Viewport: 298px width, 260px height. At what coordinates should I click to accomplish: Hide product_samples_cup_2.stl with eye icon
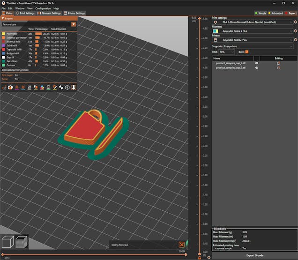click(256, 63)
